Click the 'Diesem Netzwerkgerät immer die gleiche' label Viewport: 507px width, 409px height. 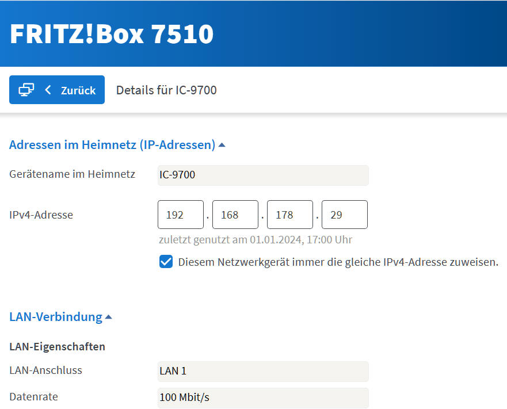click(x=338, y=262)
